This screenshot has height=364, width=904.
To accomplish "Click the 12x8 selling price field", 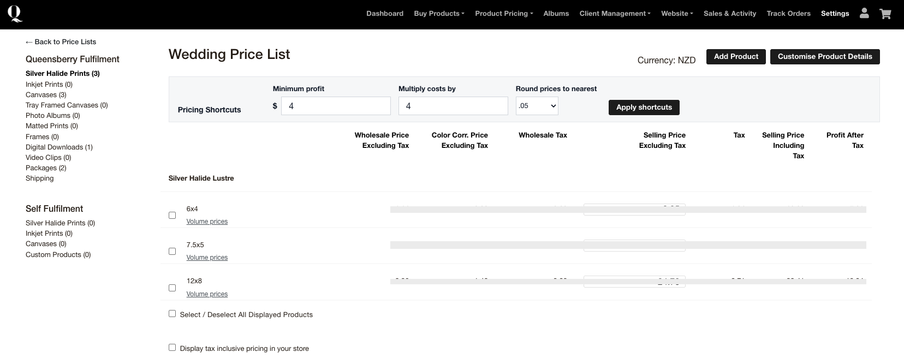I will (x=634, y=282).
